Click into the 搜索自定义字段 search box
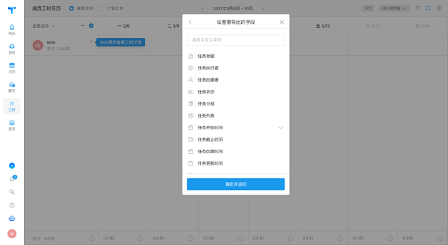This screenshot has width=448, height=245. (x=236, y=40)
